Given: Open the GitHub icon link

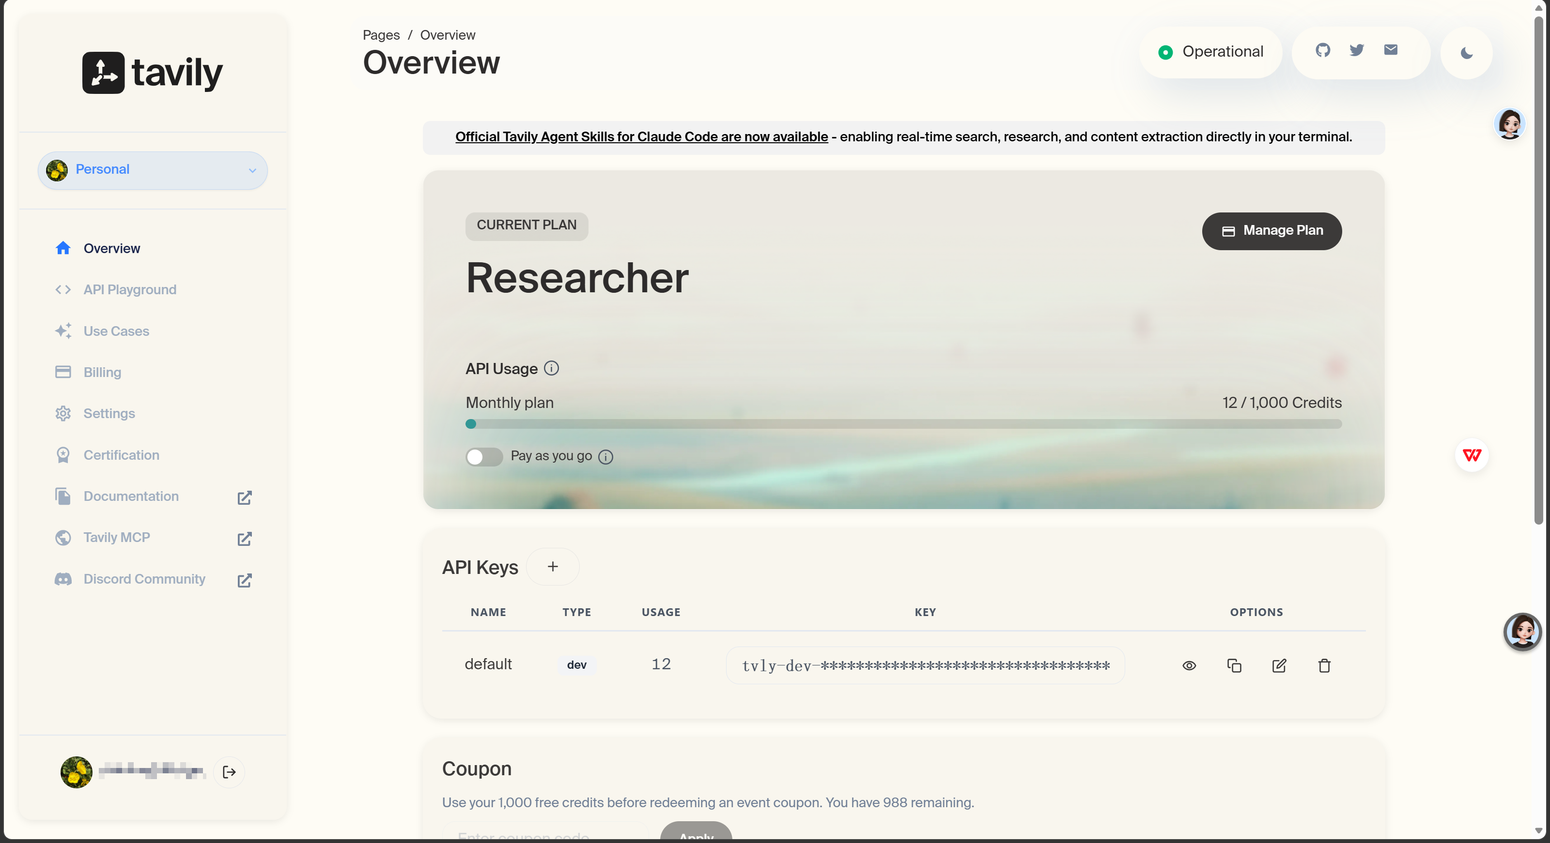Looking at the screenshot, I should coord(1322,50).
